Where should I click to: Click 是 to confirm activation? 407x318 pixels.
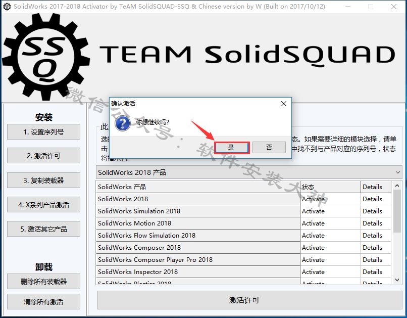pos(232,148)
